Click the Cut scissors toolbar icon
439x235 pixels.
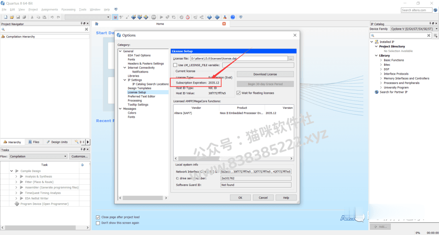click(32, 17)
